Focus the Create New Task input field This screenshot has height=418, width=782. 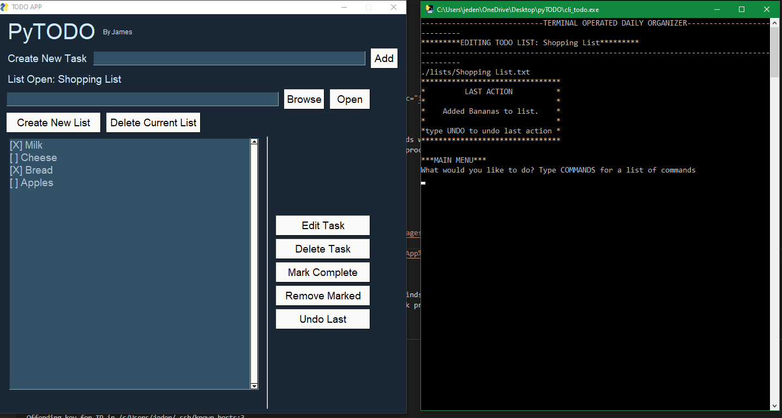coord(229,58)
